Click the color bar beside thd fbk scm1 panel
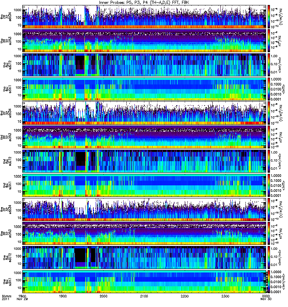Image resolution: width=288 pixels, height=307 pixels. point(268,185)
